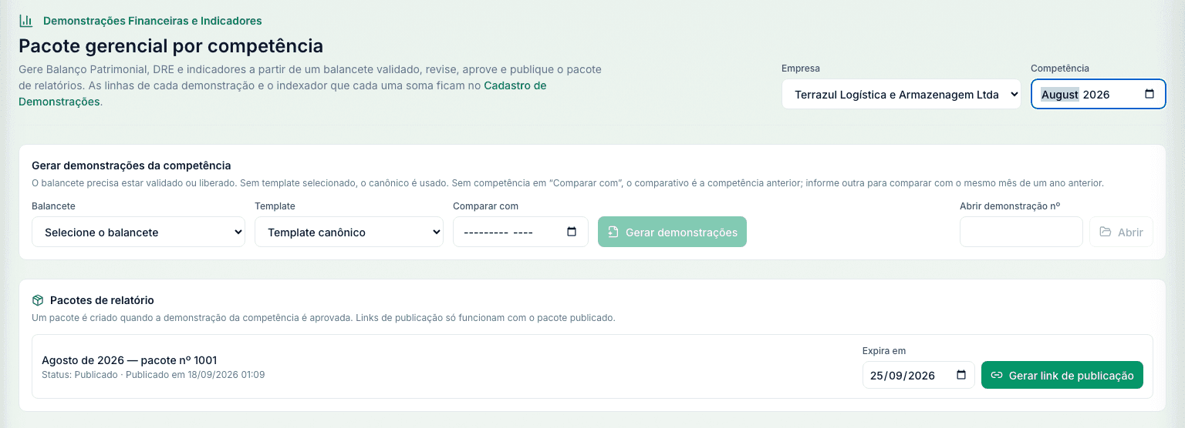Click the Gerar demonstrações button
Viewport: 1185px width, 428px height.
point(672,232)
